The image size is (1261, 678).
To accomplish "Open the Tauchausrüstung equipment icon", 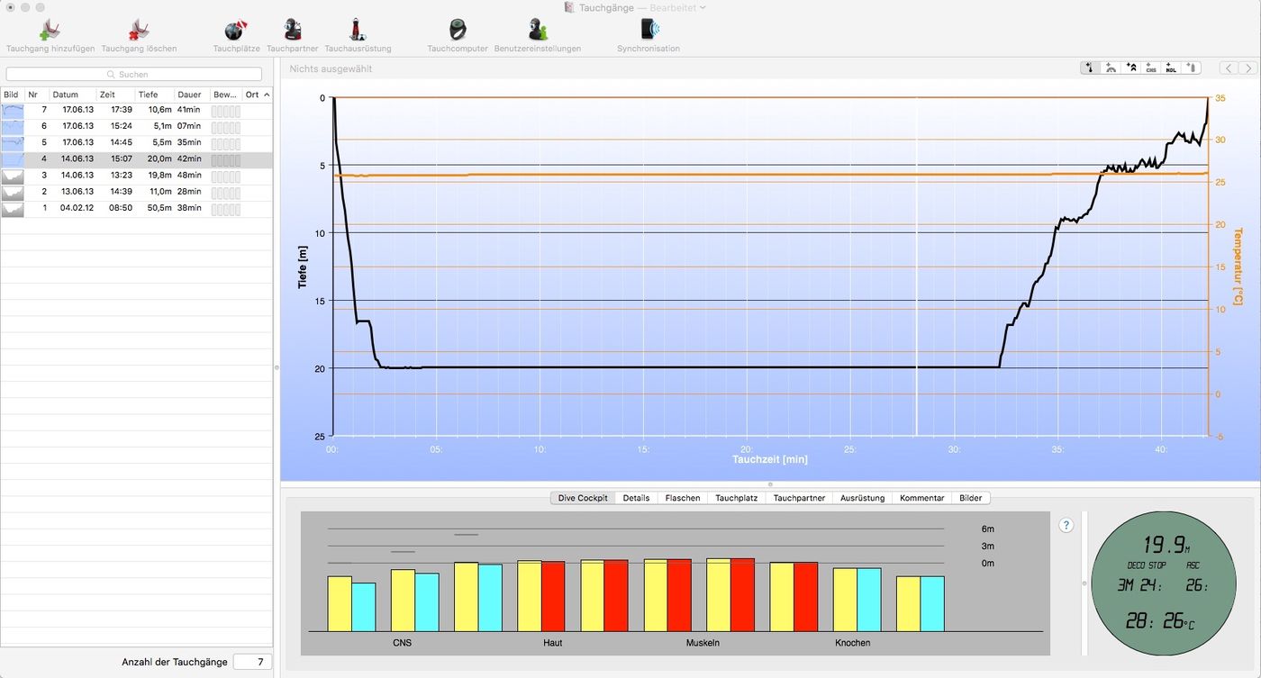I will click(x=358, y=31).
